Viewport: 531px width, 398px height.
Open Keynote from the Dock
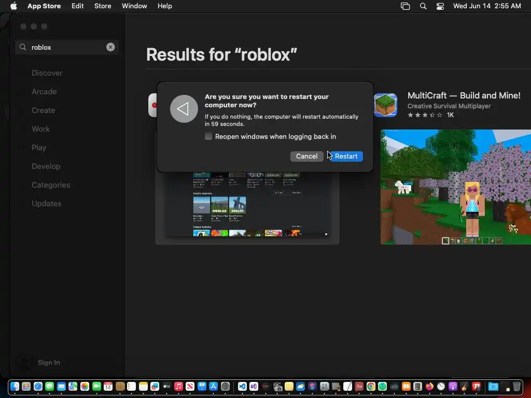coord(202,386)
